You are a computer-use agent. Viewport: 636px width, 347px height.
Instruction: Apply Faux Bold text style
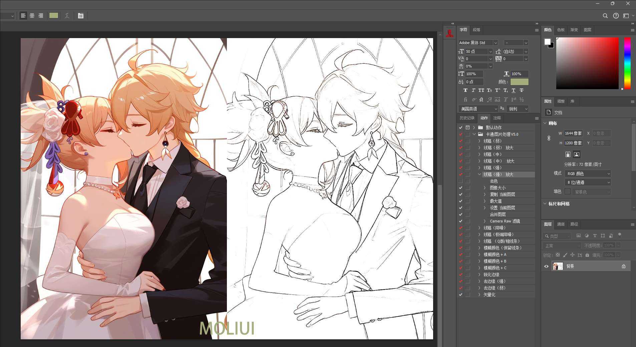click(465, 91)
